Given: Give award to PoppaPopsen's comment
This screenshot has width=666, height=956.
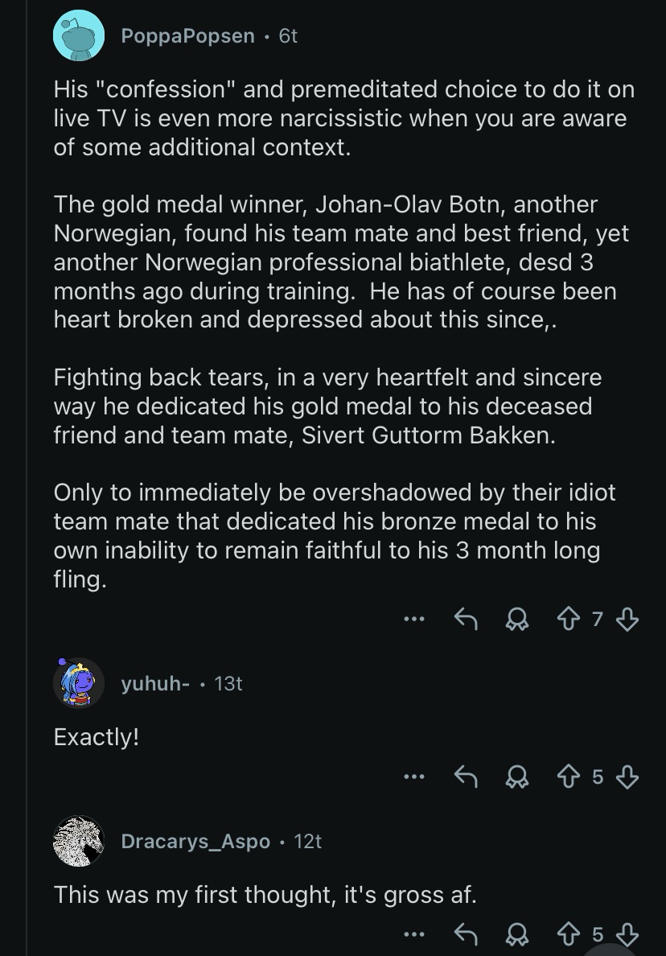Looking at the screenshot, I should tap(518, 619).
